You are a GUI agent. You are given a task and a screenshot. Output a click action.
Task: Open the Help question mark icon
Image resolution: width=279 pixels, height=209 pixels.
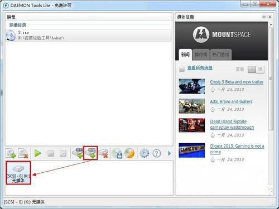(x=157, y=153)
